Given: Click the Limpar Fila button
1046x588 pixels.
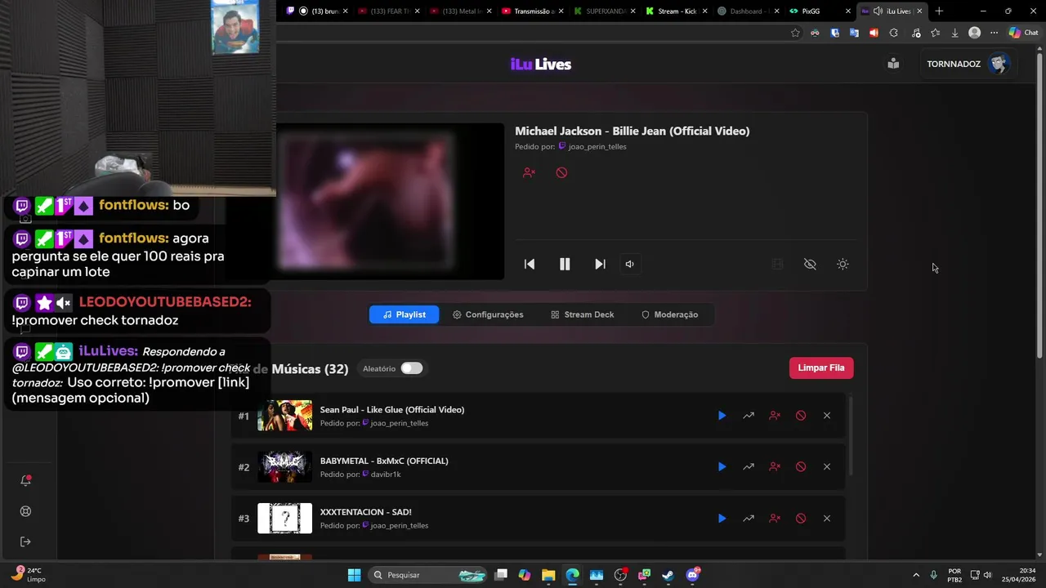Looking at the screenshot, I should point(821,367).
